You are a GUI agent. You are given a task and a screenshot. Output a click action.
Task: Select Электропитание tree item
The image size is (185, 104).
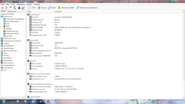tap(12, 31)
